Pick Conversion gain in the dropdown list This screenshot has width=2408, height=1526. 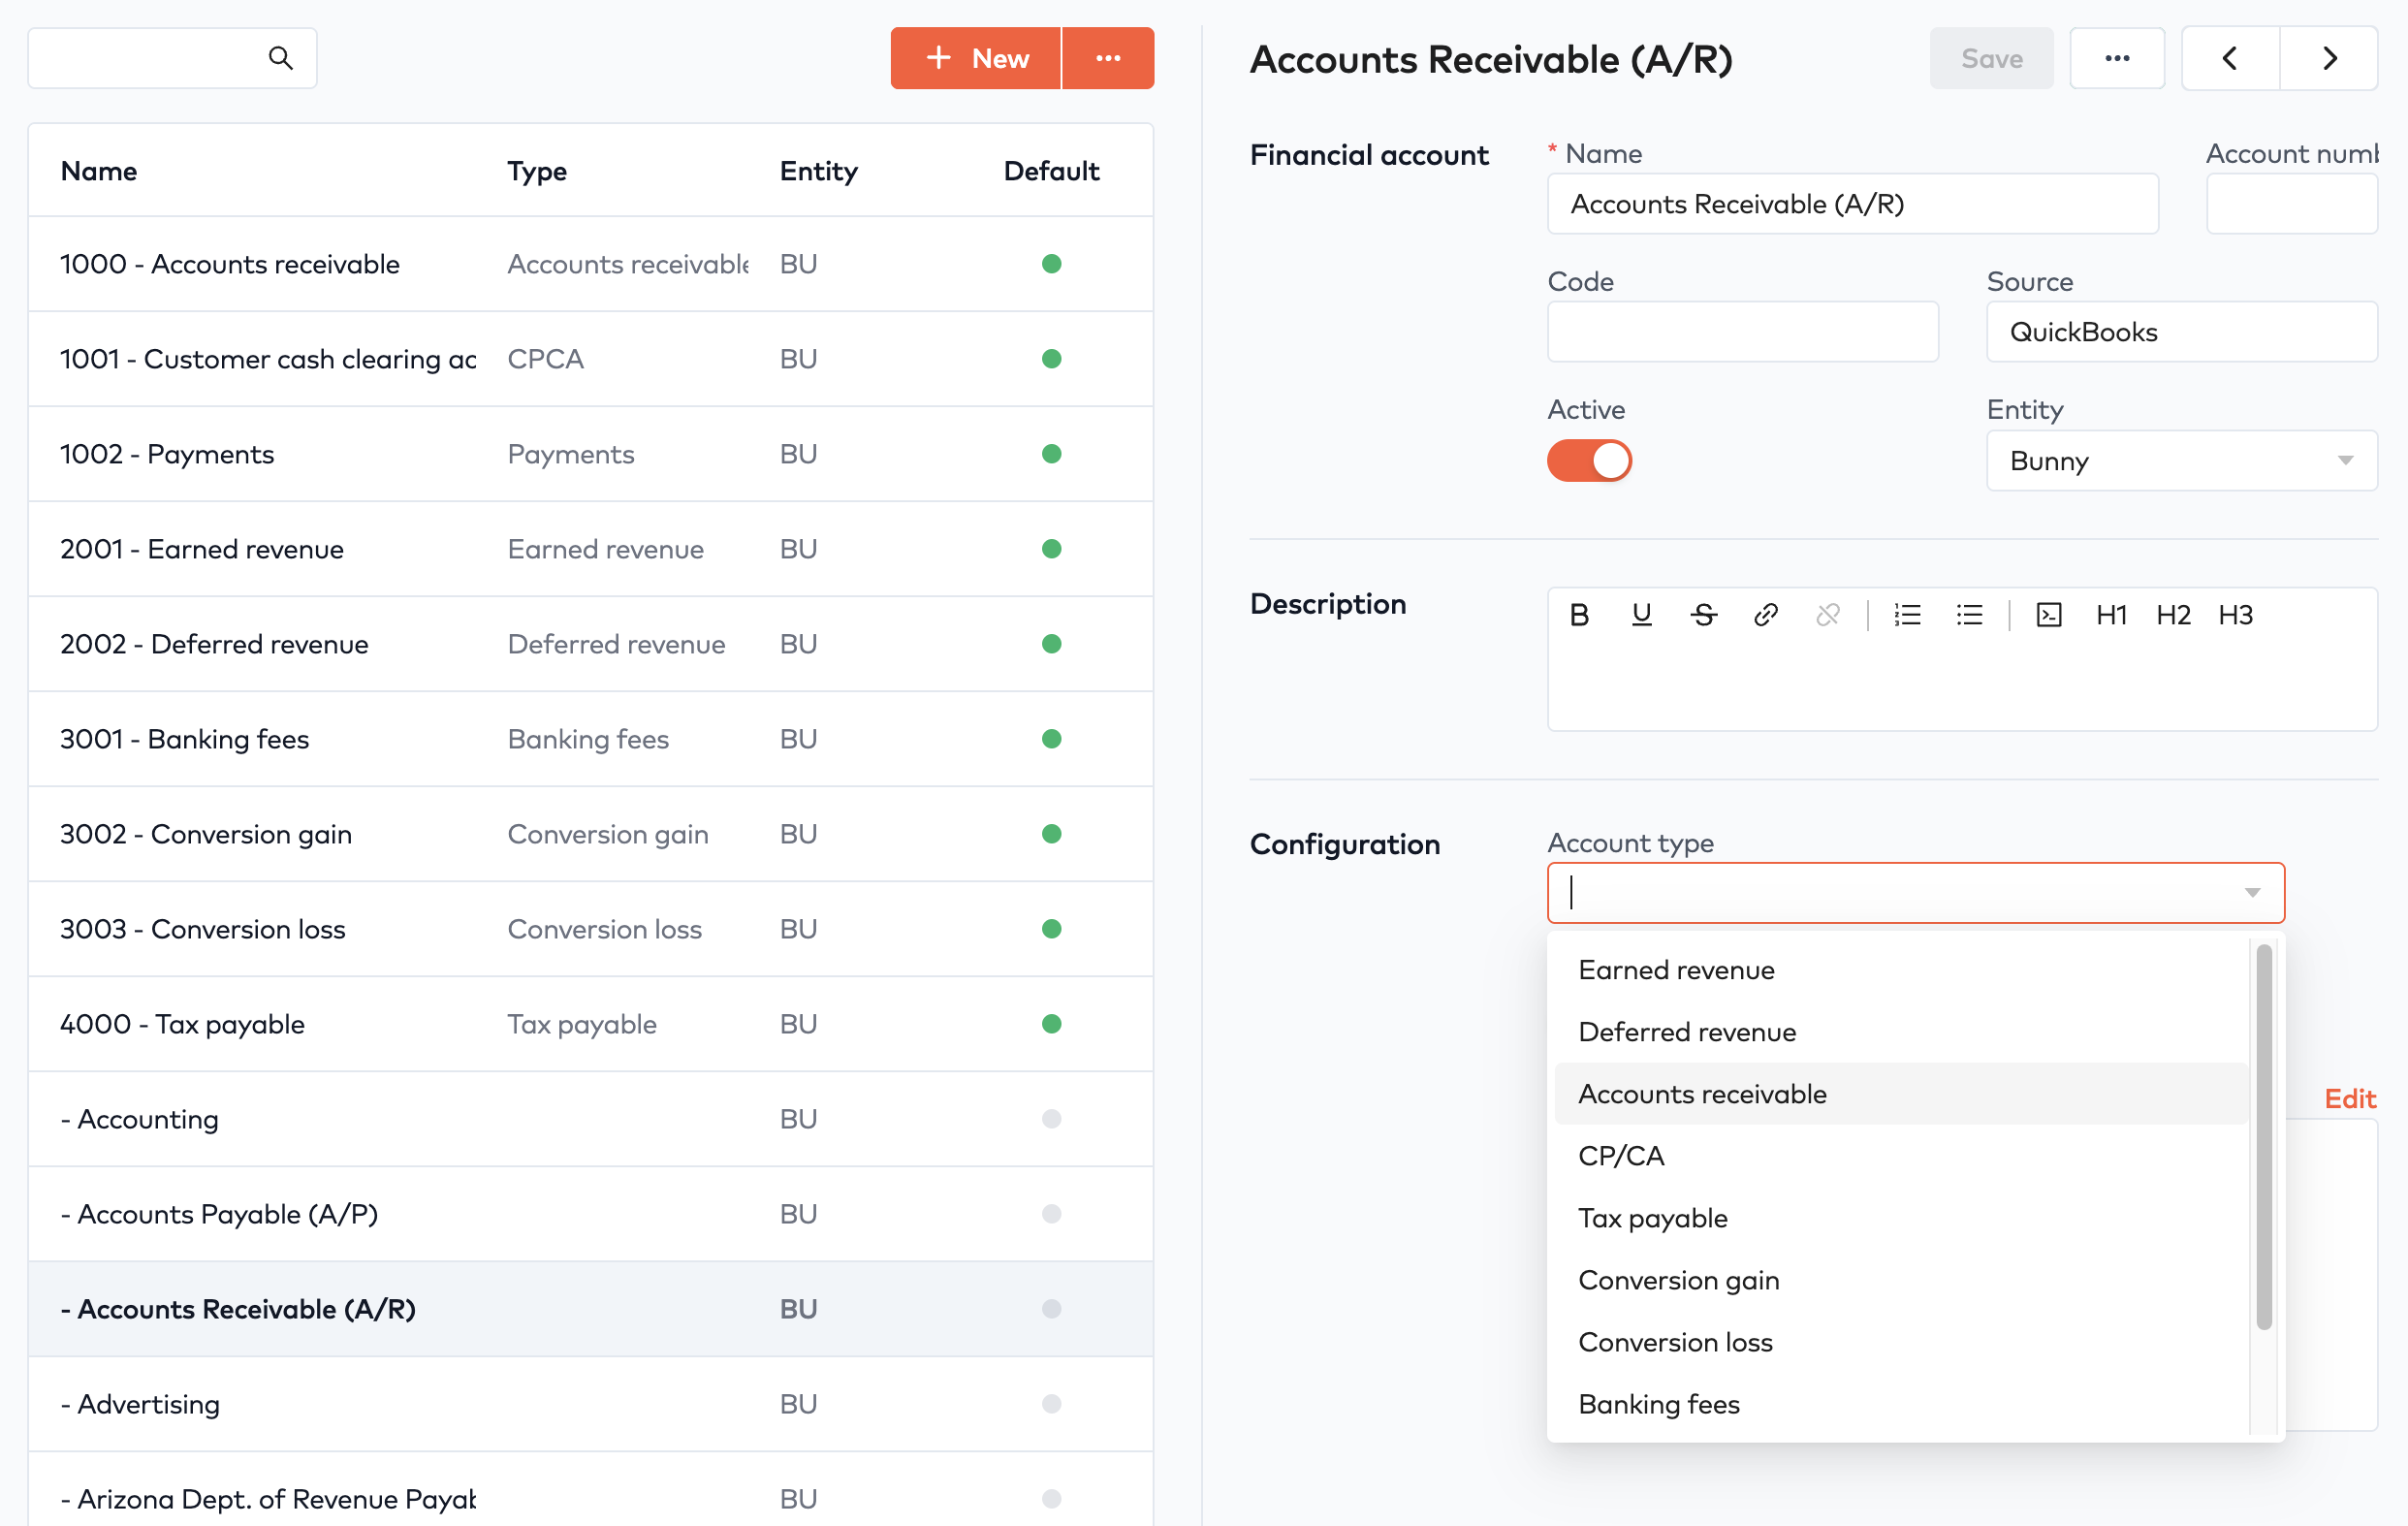(x=1900, y=1280)
